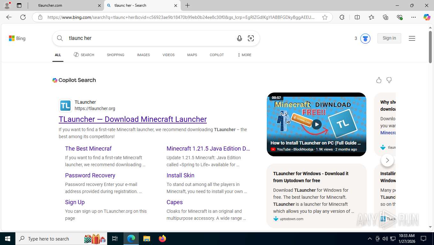Expand the MORE search categories menu
Image resolution: width=434 pixels, height=245 pixels.
[x=244, y=55]
